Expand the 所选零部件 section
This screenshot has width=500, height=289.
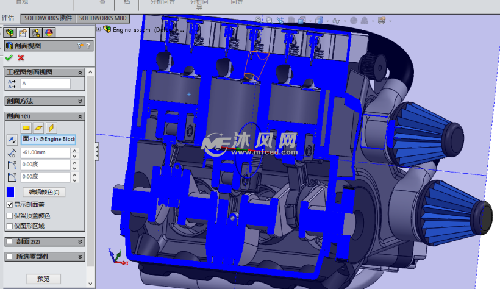[x=80, y=257]
